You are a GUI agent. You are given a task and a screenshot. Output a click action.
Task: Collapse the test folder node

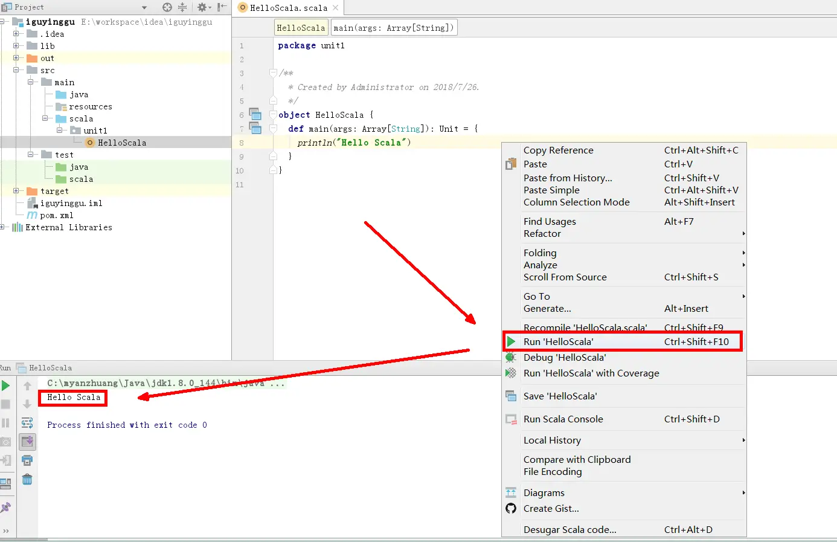tap(31, 155)
